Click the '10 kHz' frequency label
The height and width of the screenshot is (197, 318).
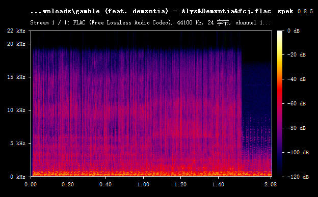[x=16, y=110]
